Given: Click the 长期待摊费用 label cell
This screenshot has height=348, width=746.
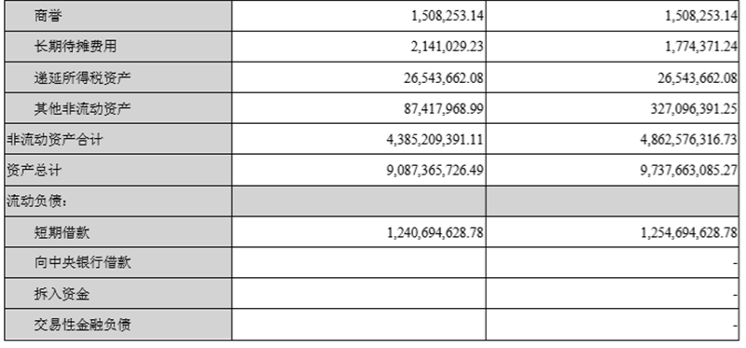Looking at the screenshot, I should (118, 47).
